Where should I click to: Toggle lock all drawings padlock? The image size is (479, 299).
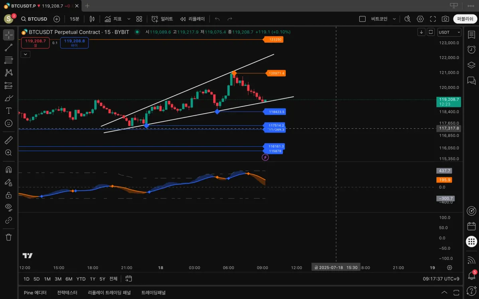(8, 195)
